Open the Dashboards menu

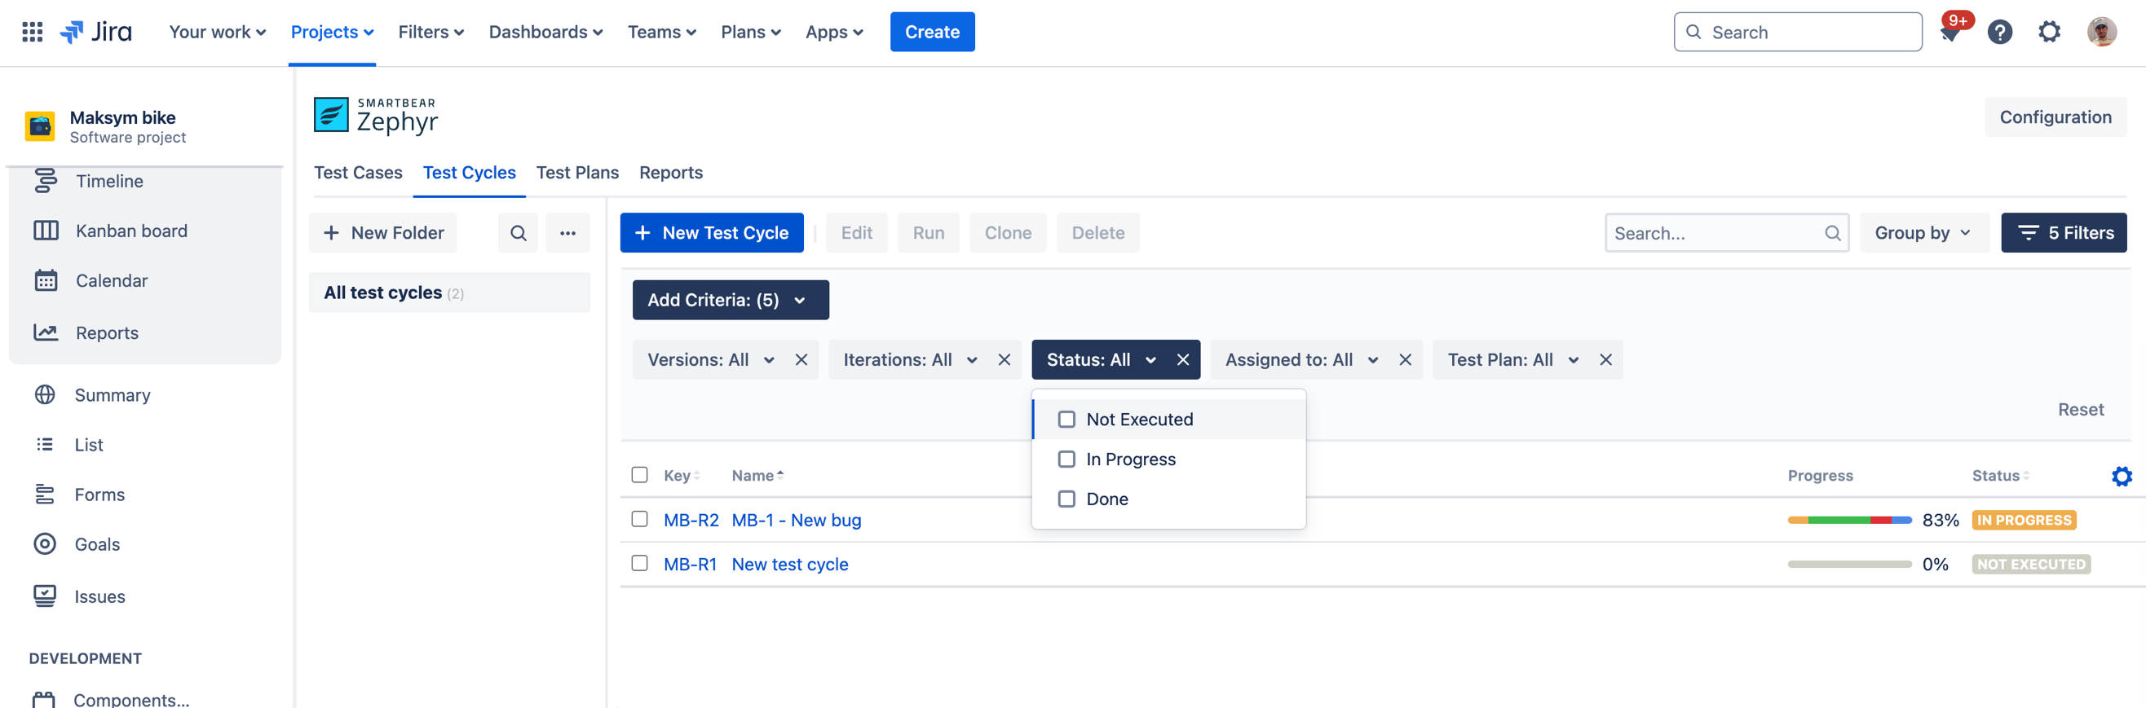[545, 32]
